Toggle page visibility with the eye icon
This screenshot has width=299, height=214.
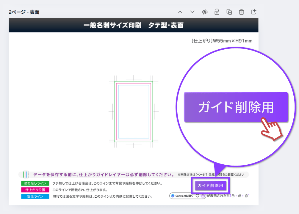(204, 12)
